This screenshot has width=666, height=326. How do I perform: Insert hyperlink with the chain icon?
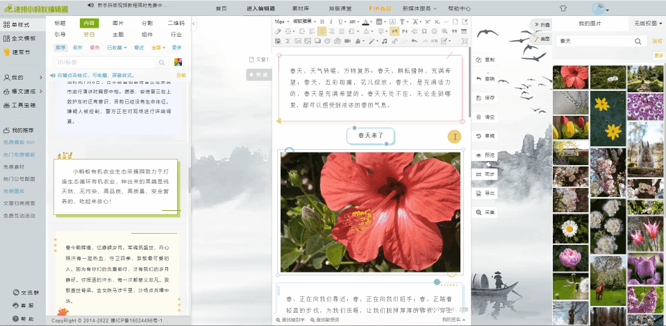[394, 41]
